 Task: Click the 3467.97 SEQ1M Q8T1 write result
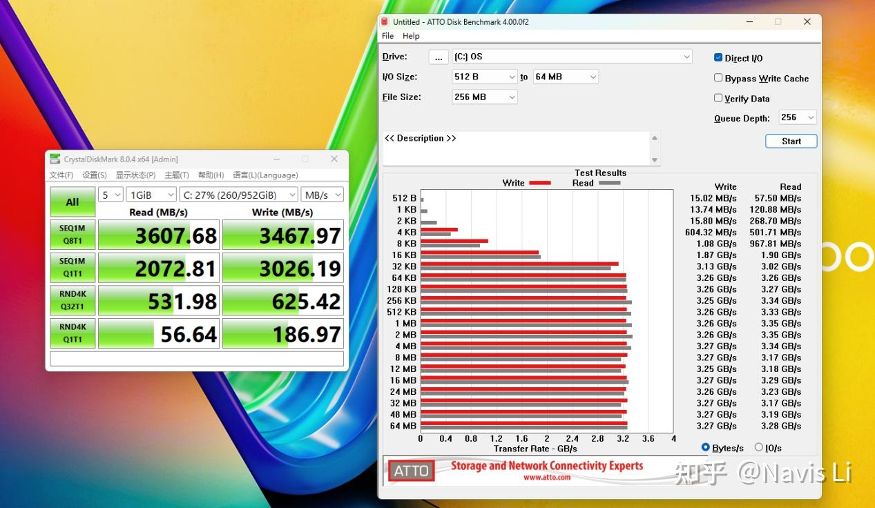(283, 235)
